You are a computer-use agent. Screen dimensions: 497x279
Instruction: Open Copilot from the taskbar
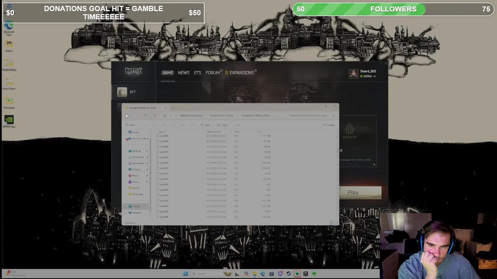click(246, 274)
